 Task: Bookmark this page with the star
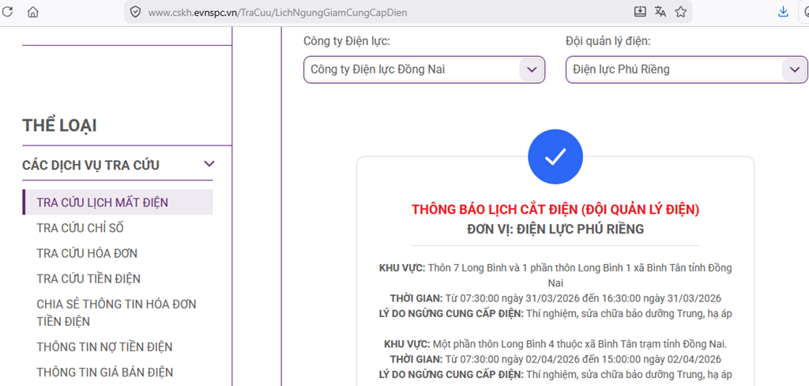pyautogui.click(x=680, y=12)
